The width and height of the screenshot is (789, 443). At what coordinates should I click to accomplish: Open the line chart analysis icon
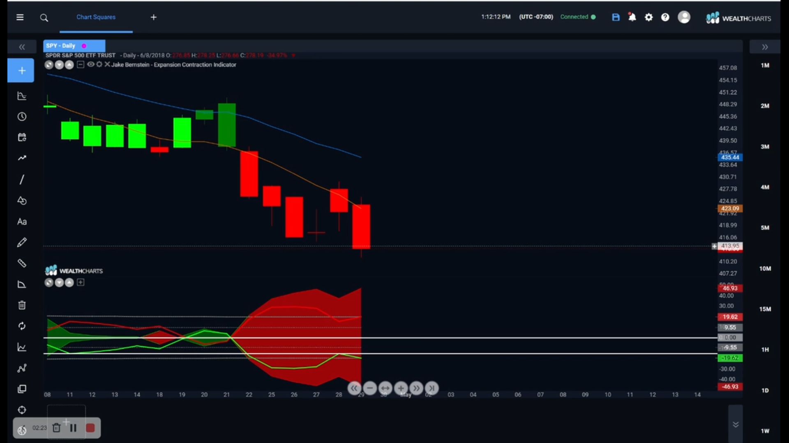22,347
